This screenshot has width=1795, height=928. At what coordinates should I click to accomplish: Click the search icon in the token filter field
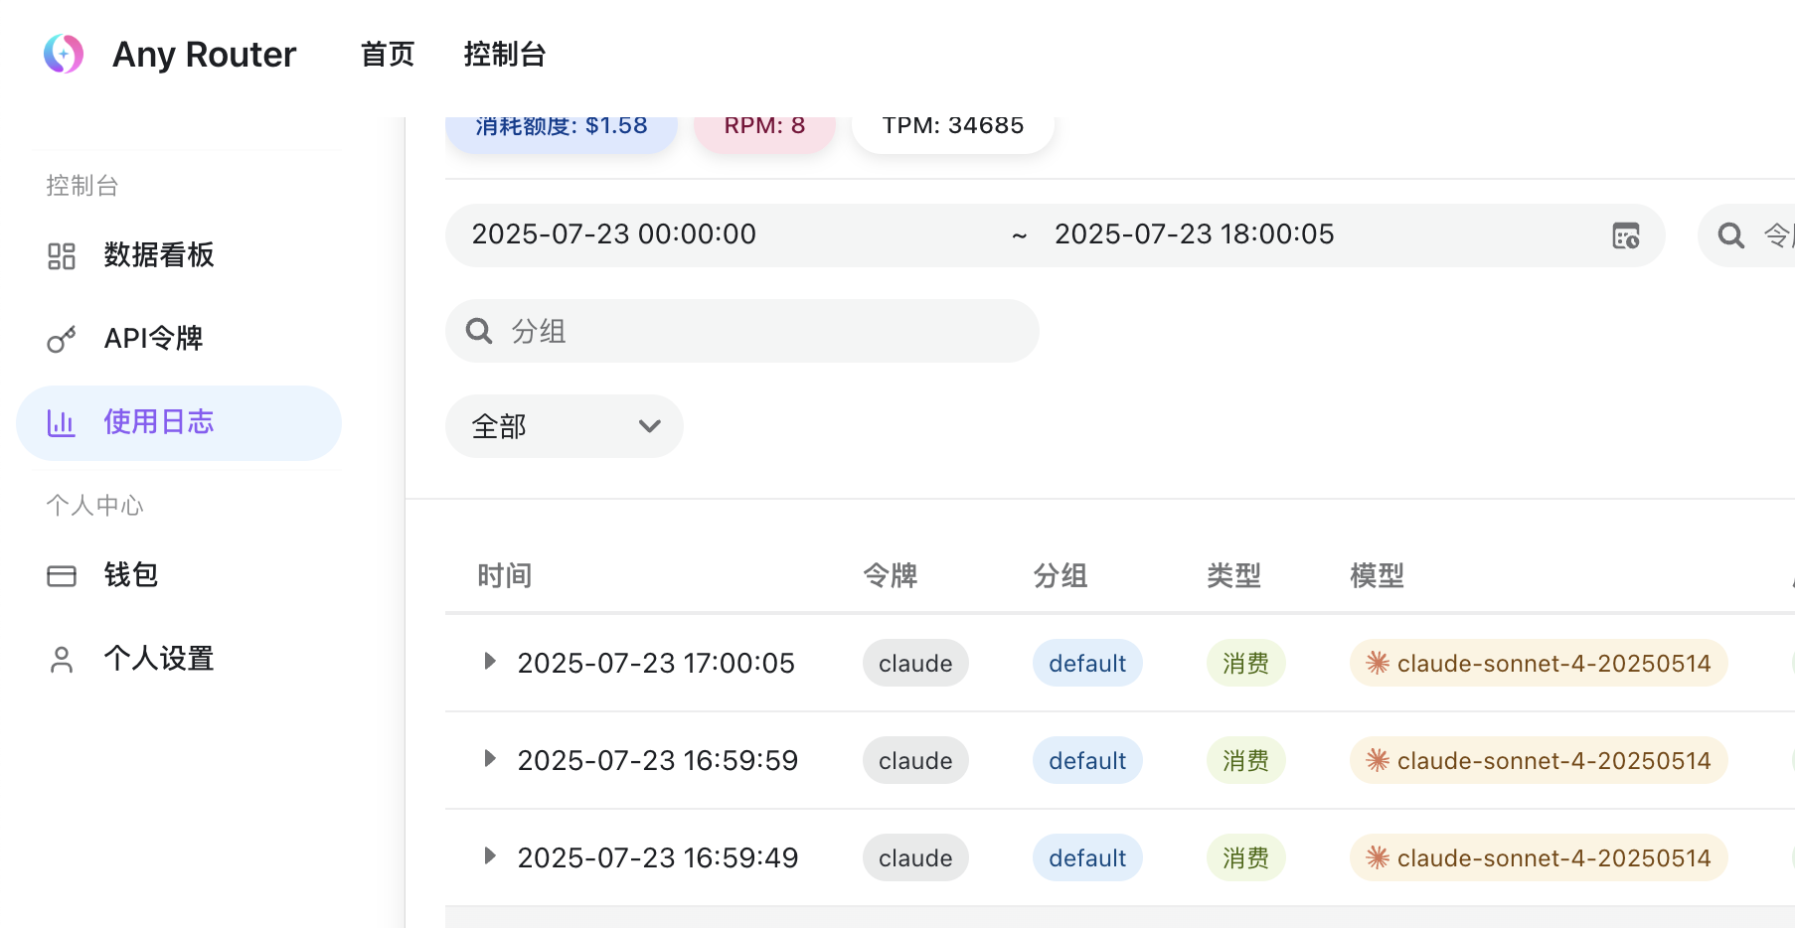1731,235
